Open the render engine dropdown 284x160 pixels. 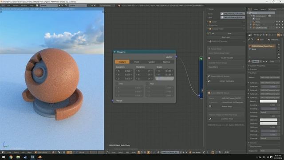pos(107,6)
